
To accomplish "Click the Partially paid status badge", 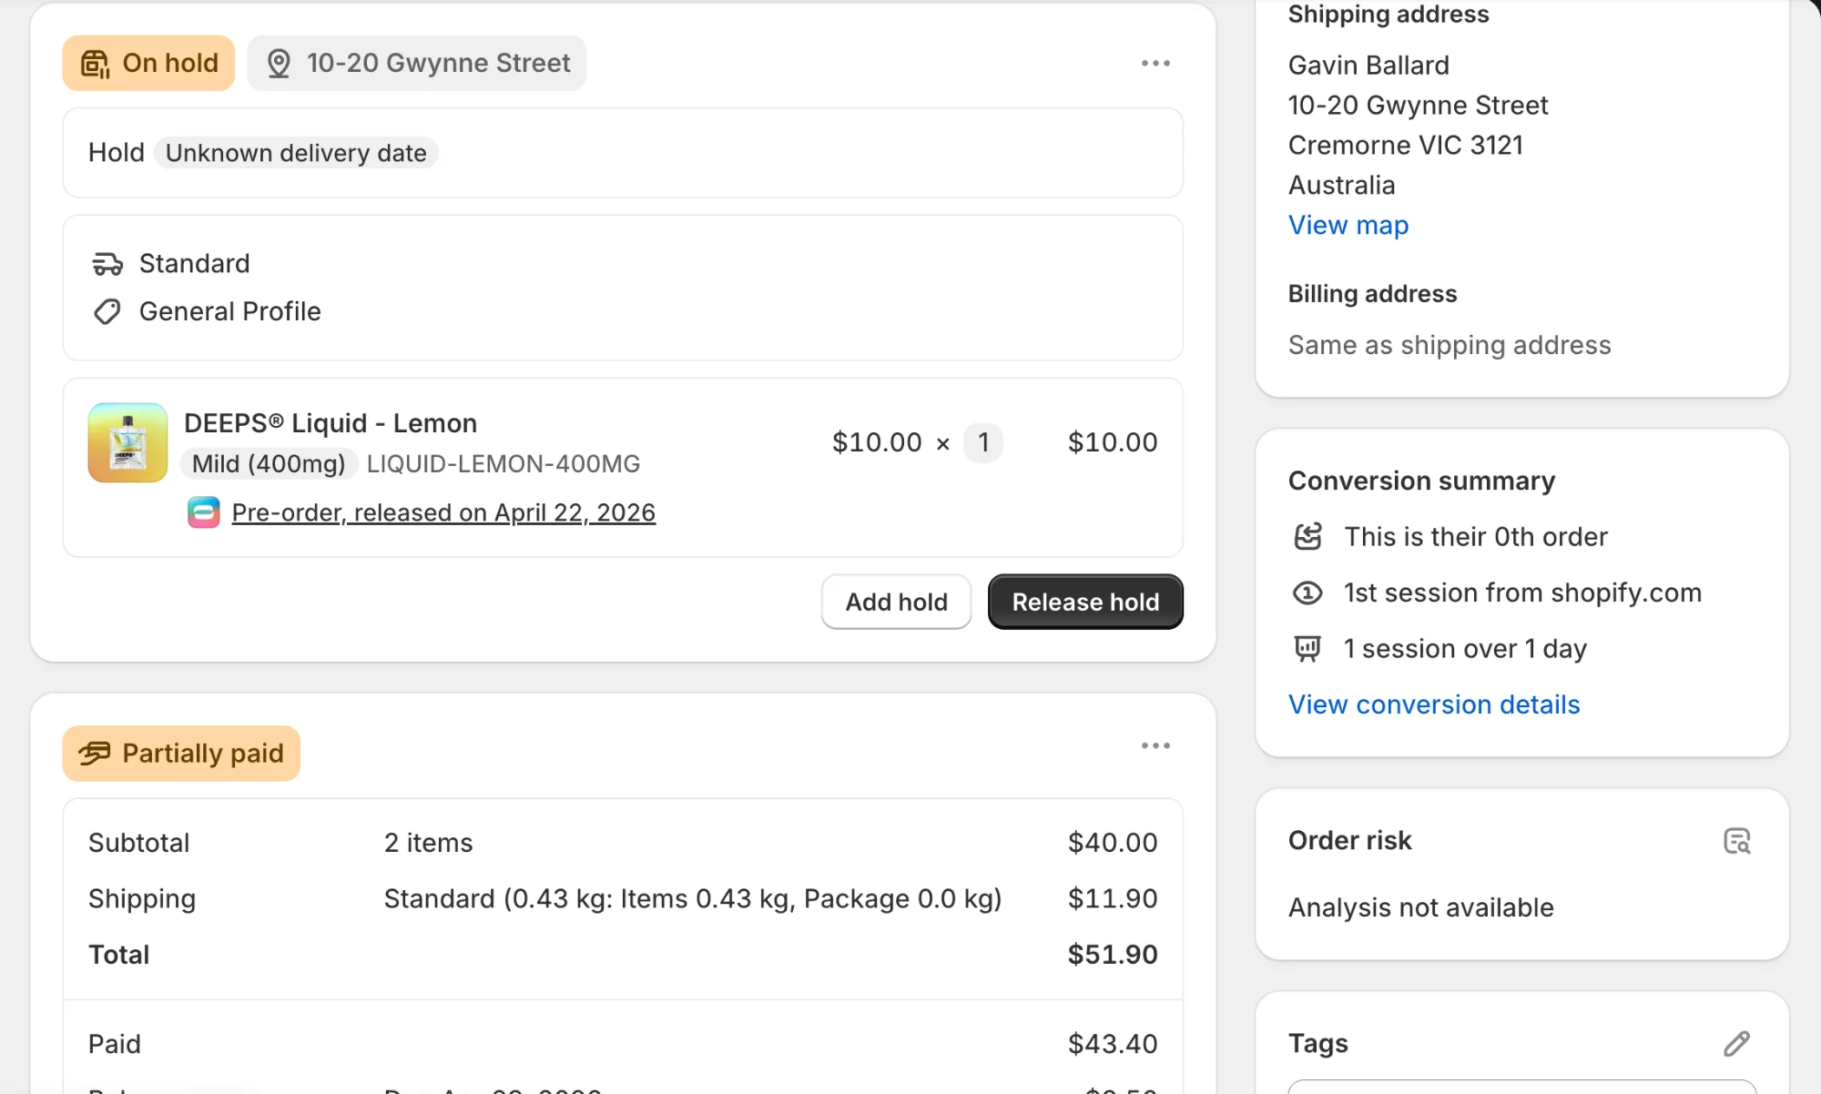I will coord(181,754).
